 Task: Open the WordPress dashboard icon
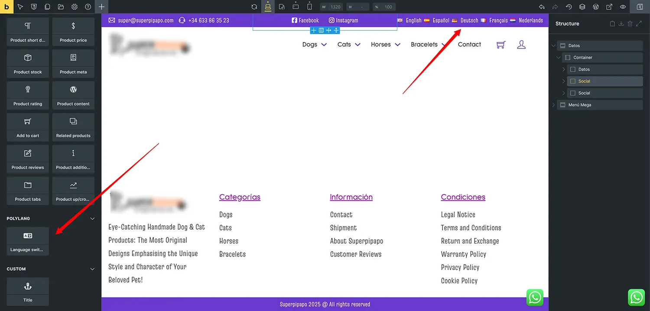pos(596,6)
